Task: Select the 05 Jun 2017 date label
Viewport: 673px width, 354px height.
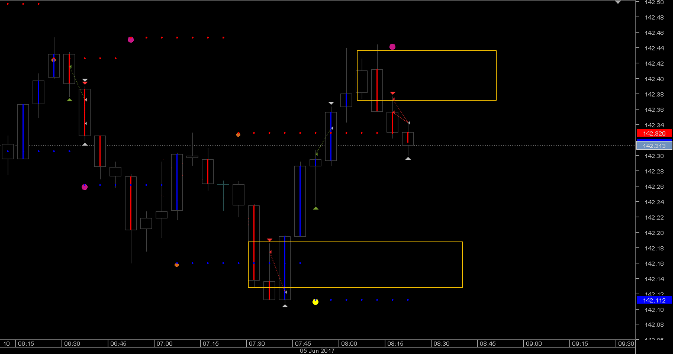Action: click(x=315, y=350)
